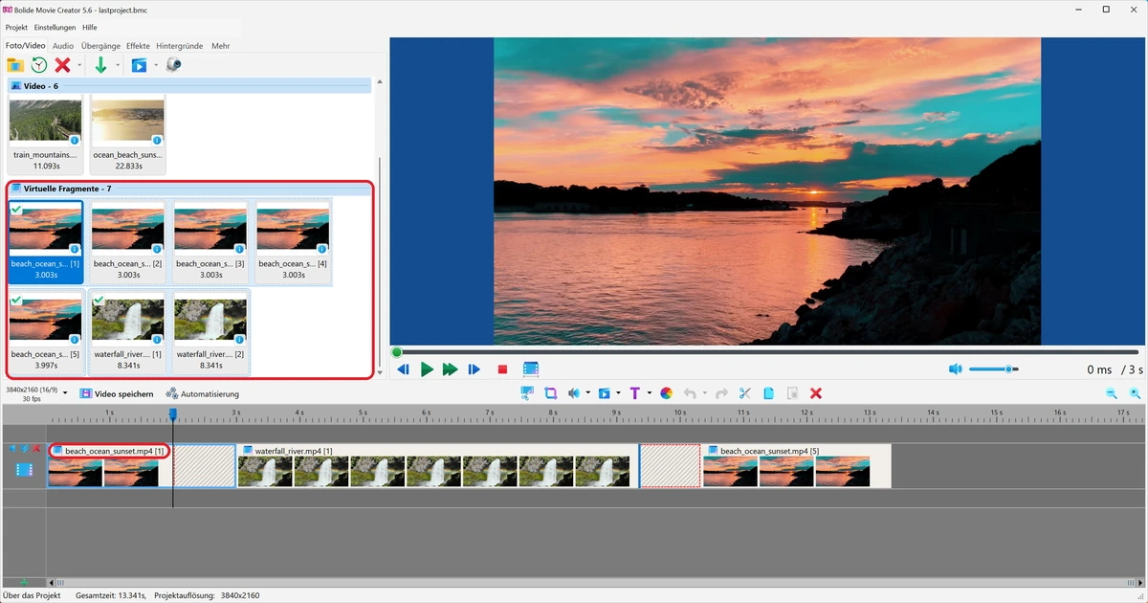This screenshot has width=1148, height=603.
Task: Open the Über das Projekt link
Action: click(x=31, y=595)
